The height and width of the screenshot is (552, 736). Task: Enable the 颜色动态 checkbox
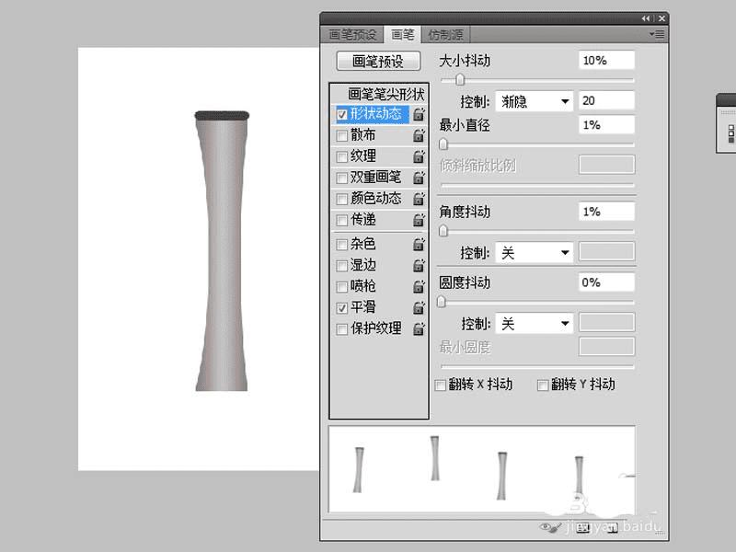342,199
